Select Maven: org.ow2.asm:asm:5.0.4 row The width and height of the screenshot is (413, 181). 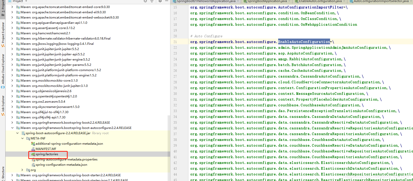(88, 102)
